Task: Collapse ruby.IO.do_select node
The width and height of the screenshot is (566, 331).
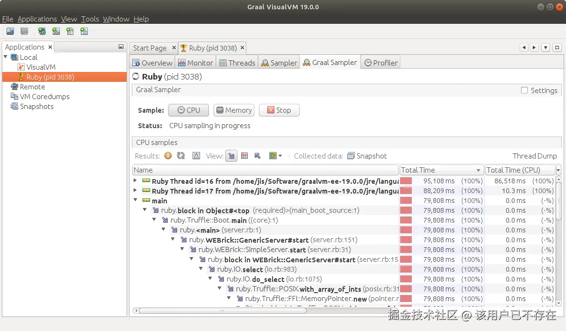Action: coord(210,279)
